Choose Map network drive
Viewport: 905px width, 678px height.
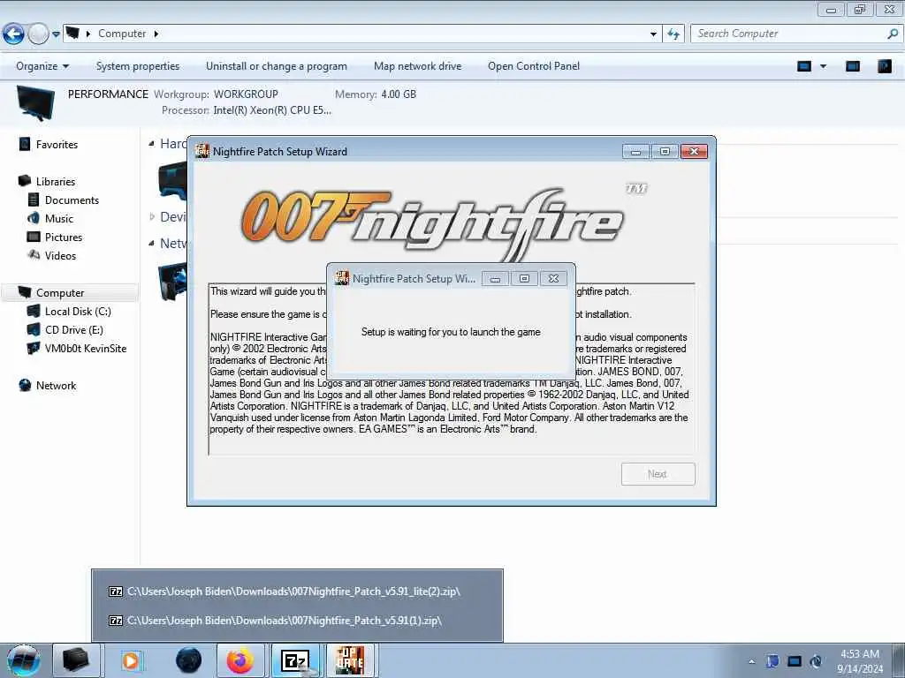pos(417,66)
